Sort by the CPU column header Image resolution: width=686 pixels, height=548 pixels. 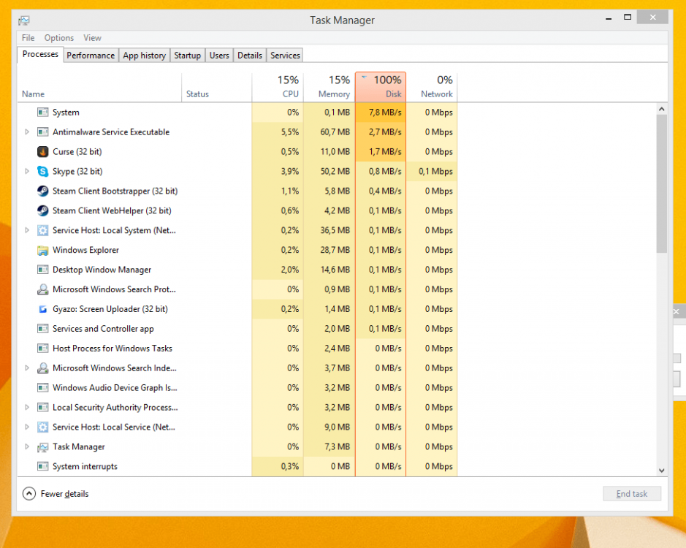[x=278, y=87]
